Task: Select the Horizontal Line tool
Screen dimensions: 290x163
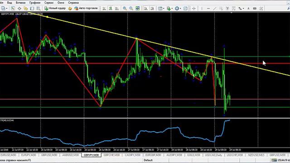Action: click(x=208, y=8)
